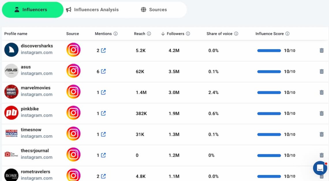The height and width of the screenshot is (181, 329).
Task: Select the profile name asus
Action: coord(26,67)
